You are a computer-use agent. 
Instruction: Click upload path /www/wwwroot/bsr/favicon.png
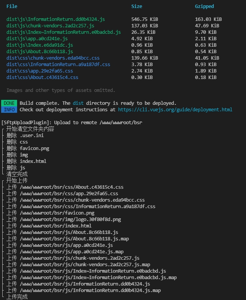(x=57, y=213)
